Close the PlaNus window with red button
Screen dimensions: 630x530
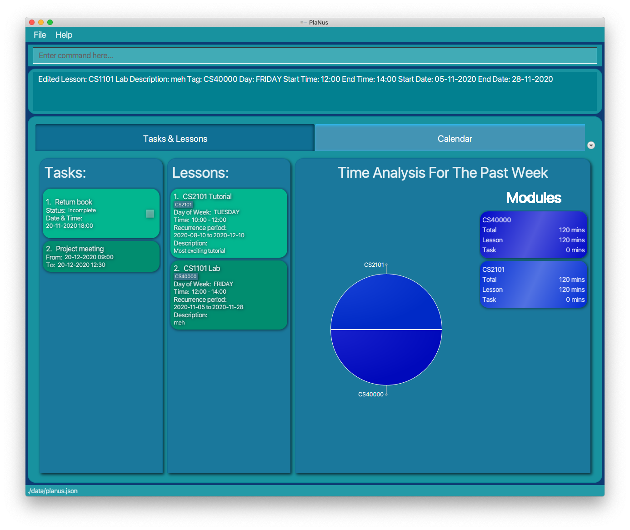[x=32, y=22]
